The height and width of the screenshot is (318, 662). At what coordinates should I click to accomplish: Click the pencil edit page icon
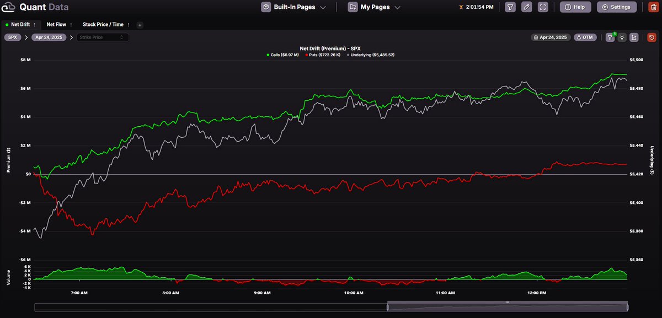(527, 7)
